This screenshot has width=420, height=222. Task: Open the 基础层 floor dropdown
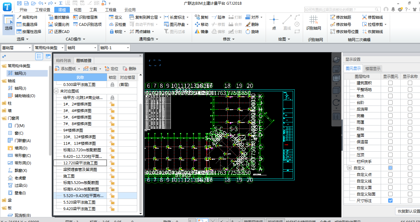[x=16, y=48]
